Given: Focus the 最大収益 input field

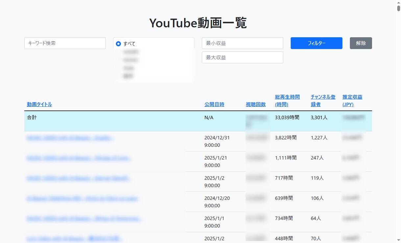Looking at the screenshot, I should [x=242, y=57].
